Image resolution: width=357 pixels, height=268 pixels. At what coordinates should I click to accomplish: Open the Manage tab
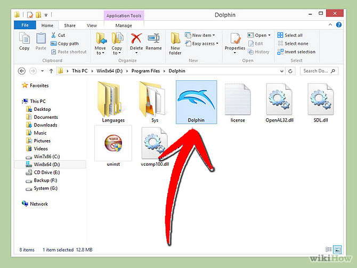tap(124, 26)
